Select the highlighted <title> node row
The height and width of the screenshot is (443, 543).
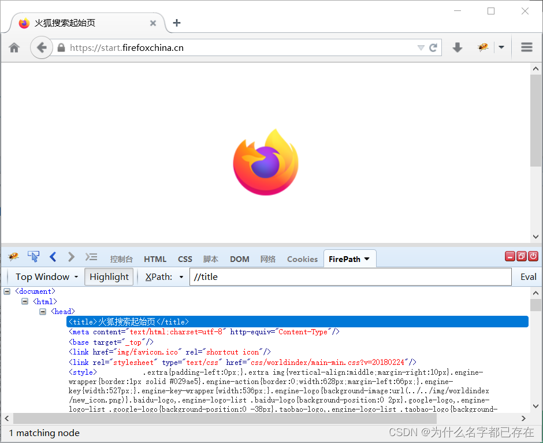[297, 322]
